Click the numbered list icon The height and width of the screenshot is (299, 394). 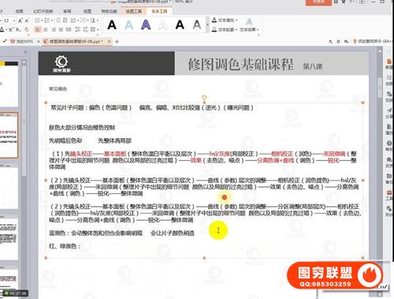coord(47,21)
